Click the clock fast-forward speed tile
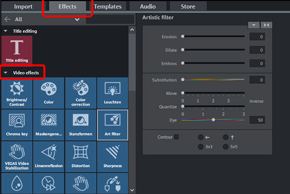Screen dimensions: 290x194 point(49,183)
